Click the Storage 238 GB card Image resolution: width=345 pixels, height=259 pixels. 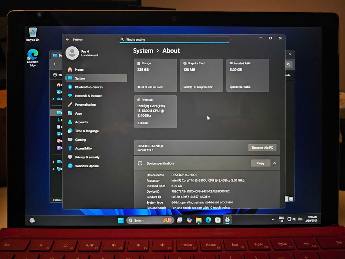pyautogui.click(x=155, y=75)
